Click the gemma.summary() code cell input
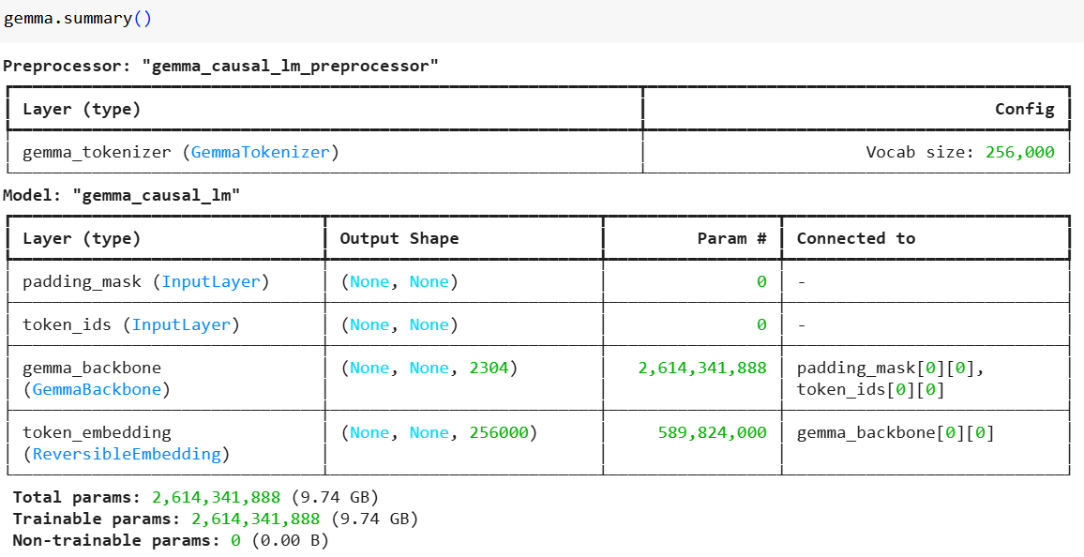The height and width of the screenshot is (557, 1084). tap(542, 20)
